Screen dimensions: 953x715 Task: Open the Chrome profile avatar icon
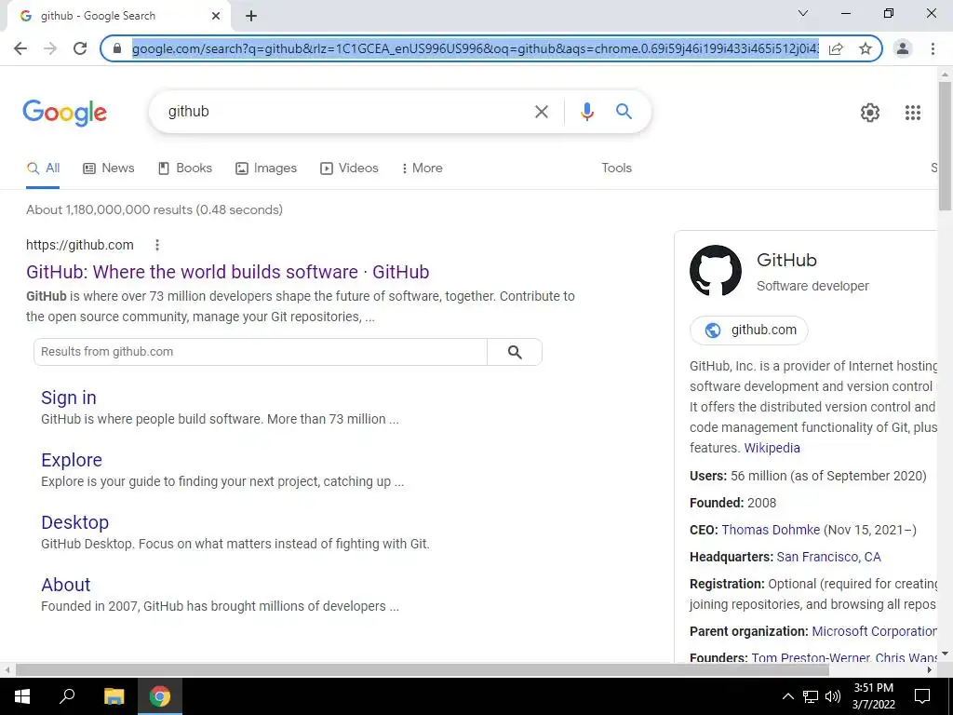click(x=903, y=48)
